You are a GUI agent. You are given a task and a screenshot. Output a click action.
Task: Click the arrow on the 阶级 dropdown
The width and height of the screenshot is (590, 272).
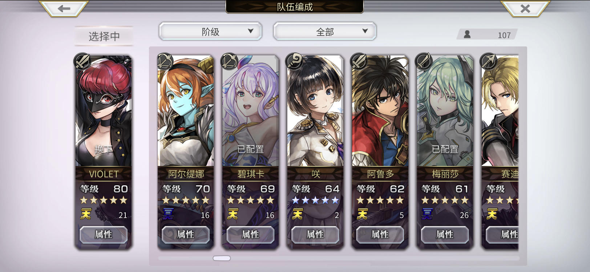click(251, 31)
